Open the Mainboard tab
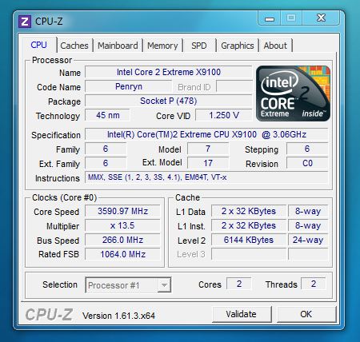The height and width of the screenshot is (342, 360). click(x=118, y=46)
